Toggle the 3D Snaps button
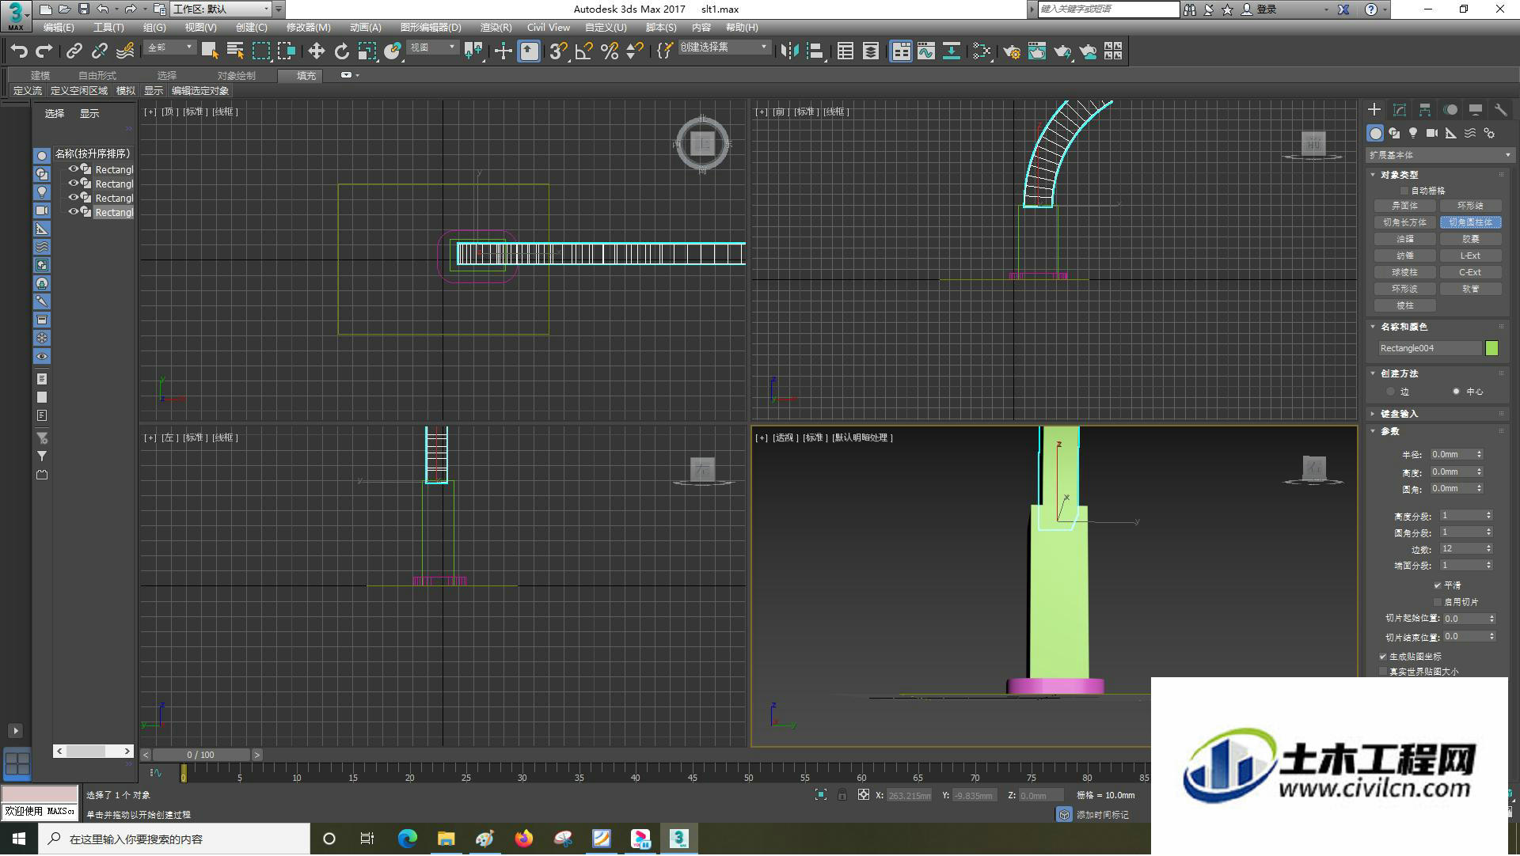 [x=558, y=51]
